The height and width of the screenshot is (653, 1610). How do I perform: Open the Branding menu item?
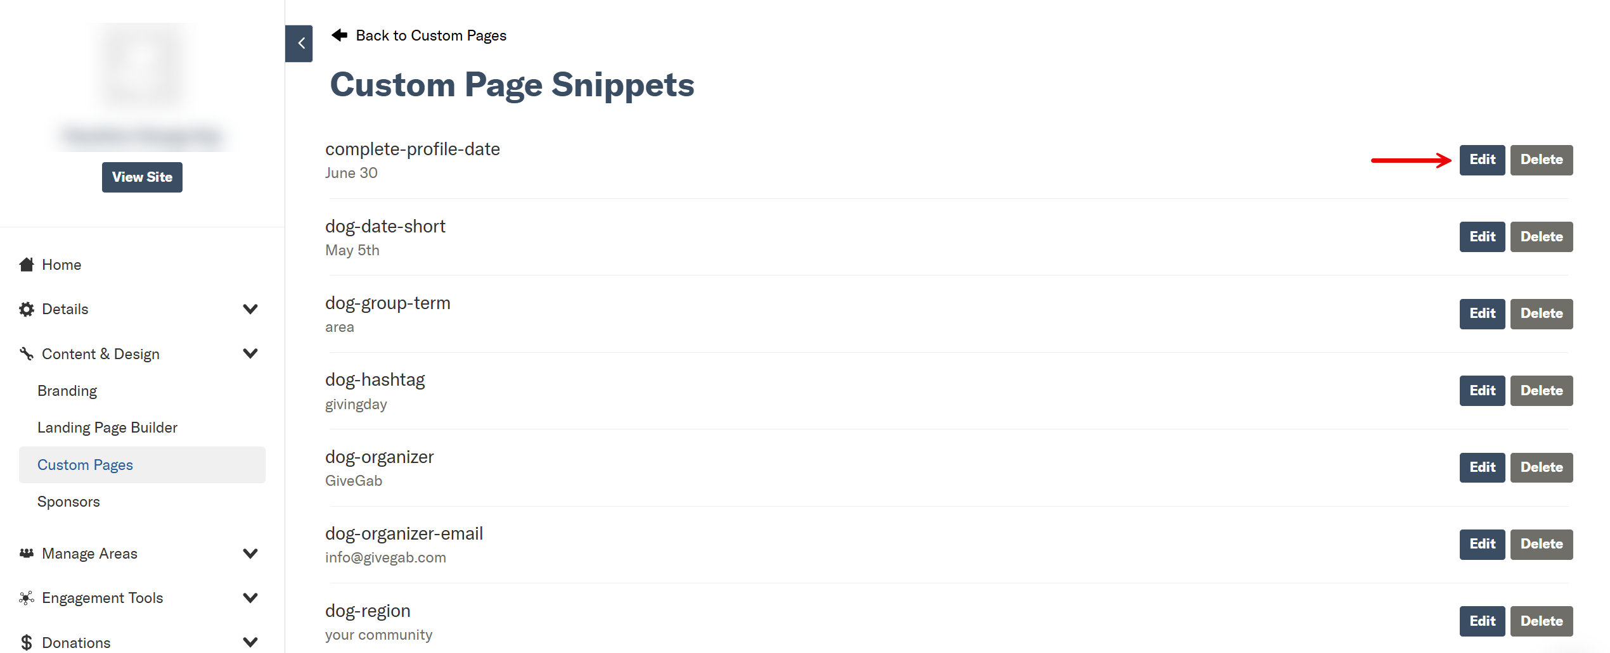click(67, 391)
